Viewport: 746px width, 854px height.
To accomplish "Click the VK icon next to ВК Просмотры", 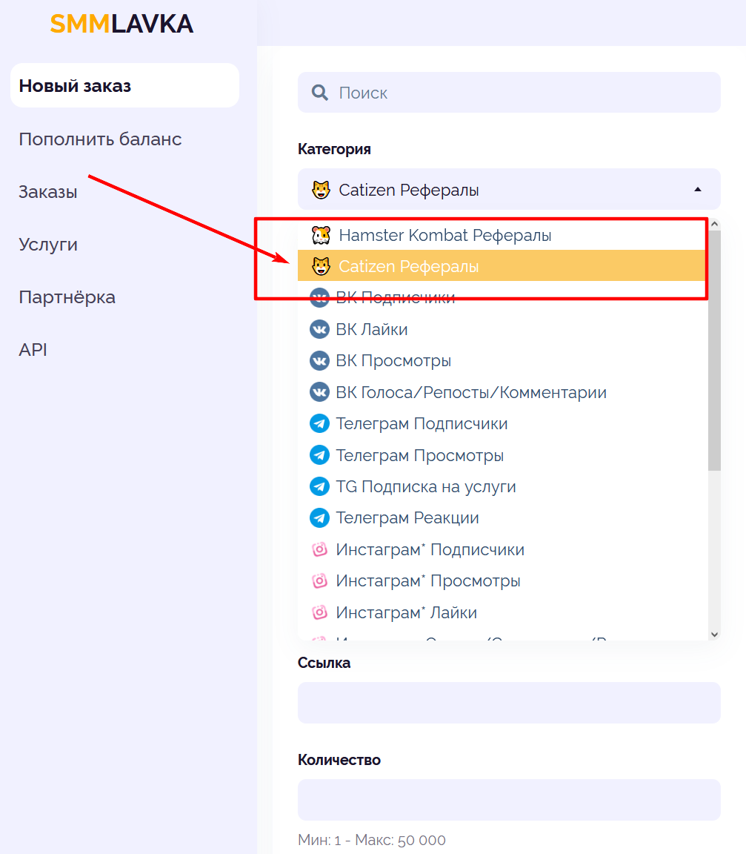I will [319, 361].
